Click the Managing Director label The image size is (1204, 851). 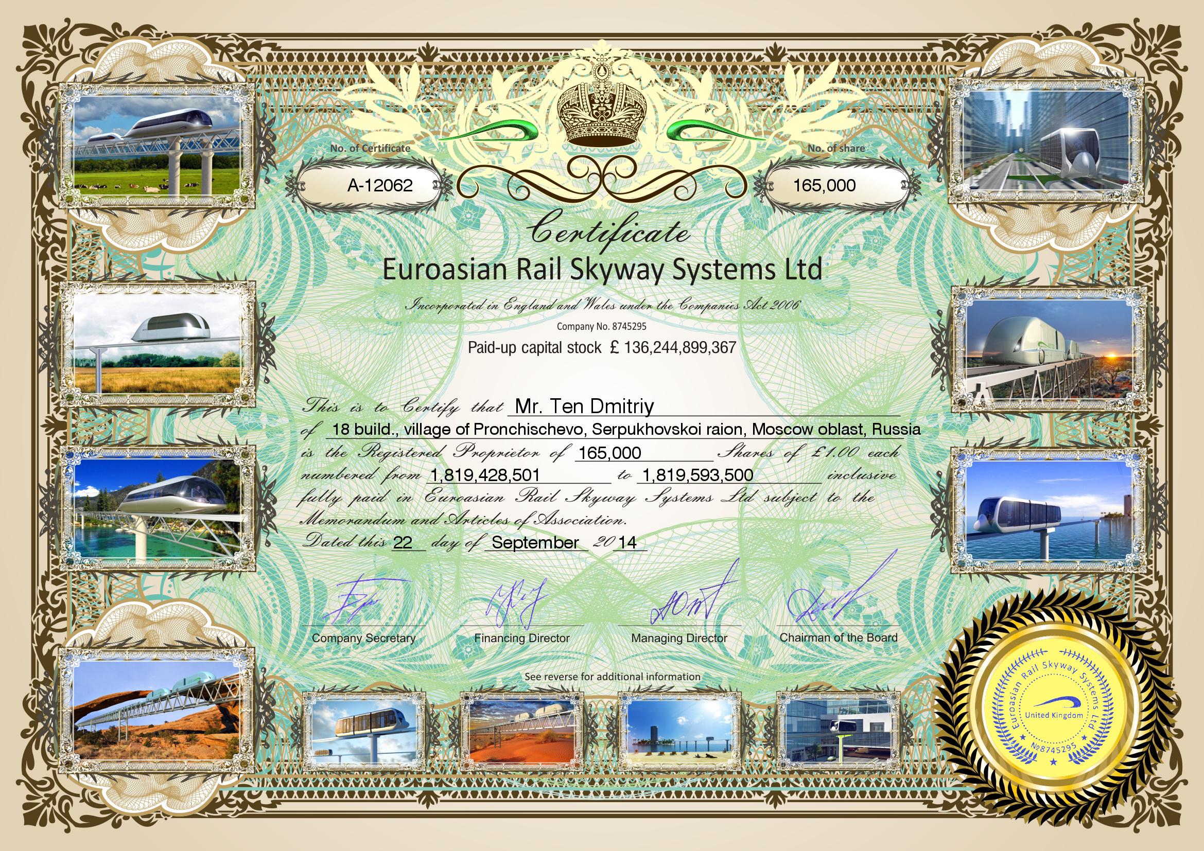(679, 638)
